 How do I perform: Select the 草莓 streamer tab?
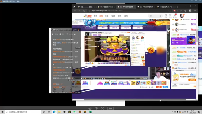[103, 28]
